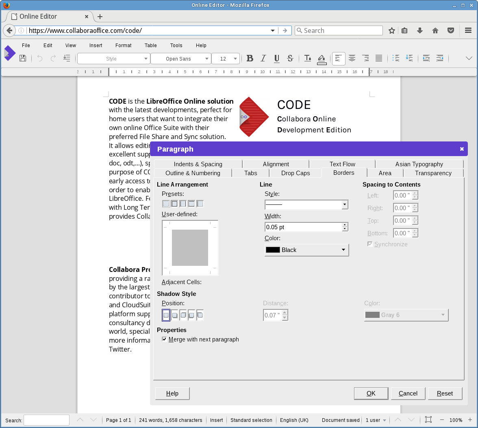Viewport: 478px width, 428px height.
Task: Select the Justified alignment icon
Action: (378, 59)
